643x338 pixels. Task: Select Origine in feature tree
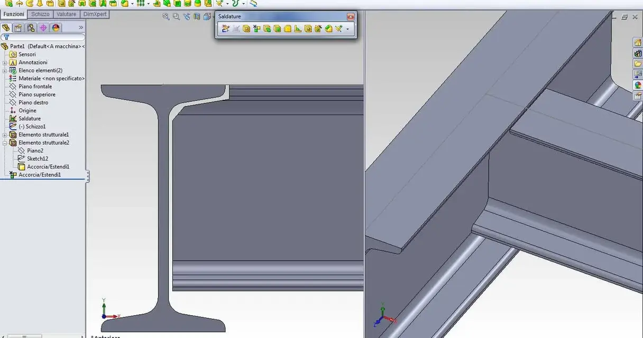pyautogui.click(x=27, y=110)
